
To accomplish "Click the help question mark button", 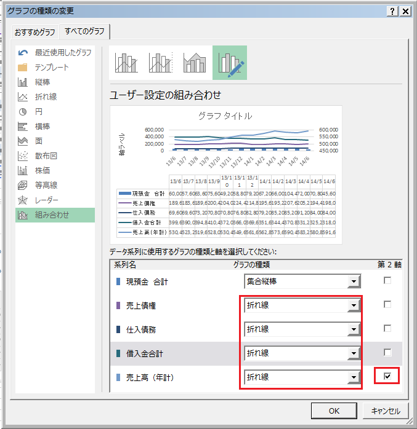I will coord(393,11).
